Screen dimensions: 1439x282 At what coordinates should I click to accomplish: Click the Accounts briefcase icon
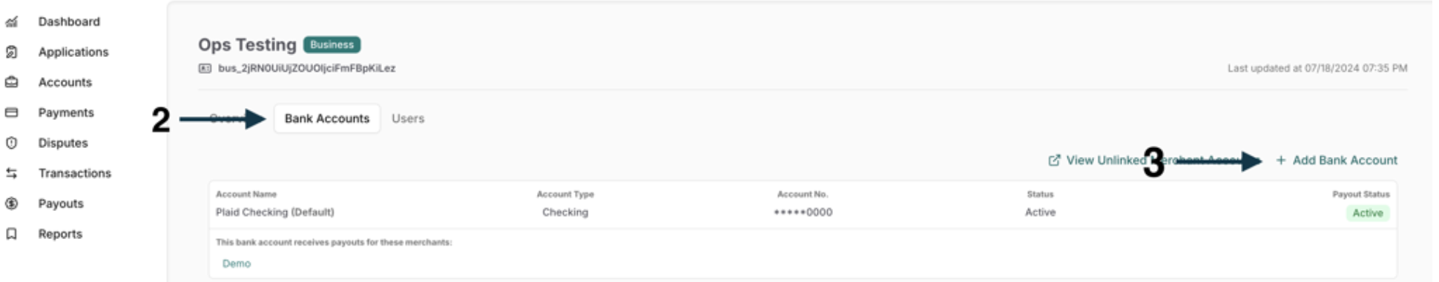pos(11,83)
